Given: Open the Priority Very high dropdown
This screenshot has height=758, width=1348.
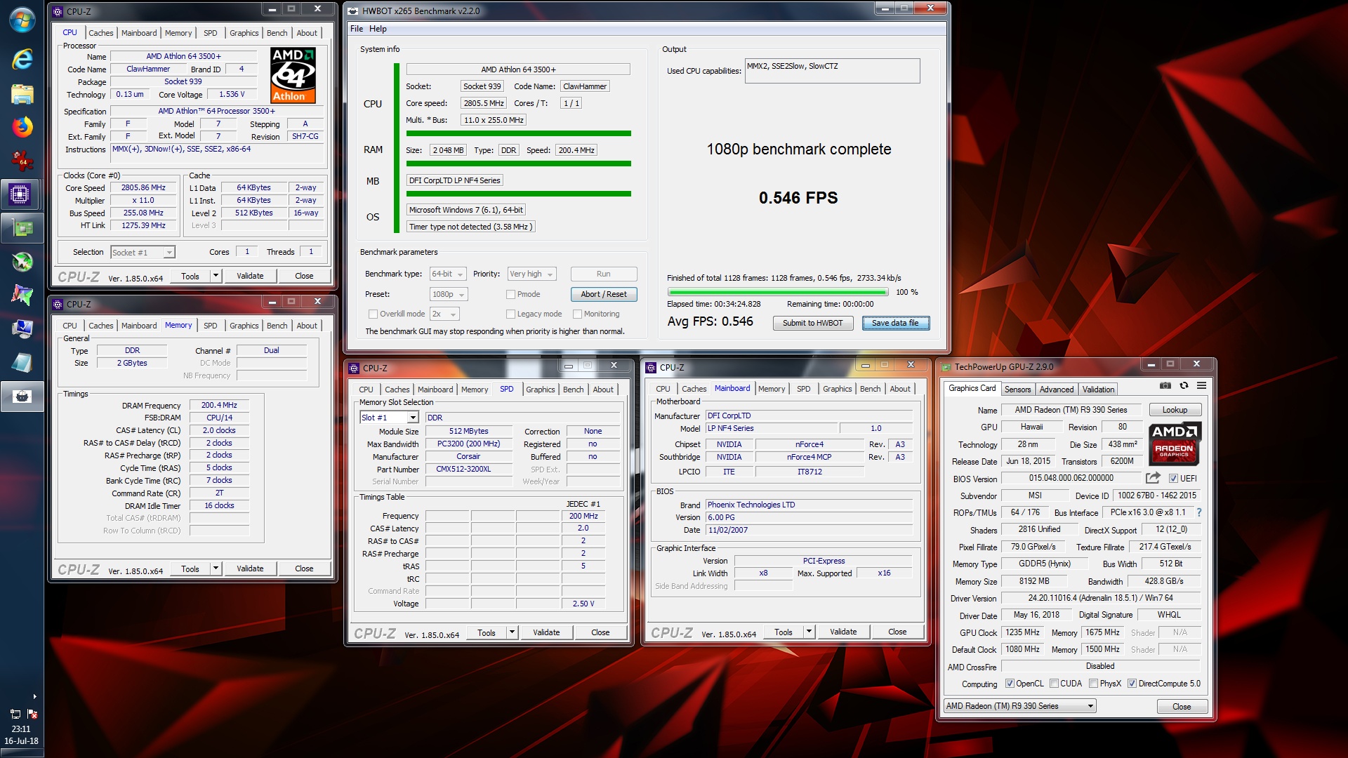Looking at the screenshot, I should 531,274.
